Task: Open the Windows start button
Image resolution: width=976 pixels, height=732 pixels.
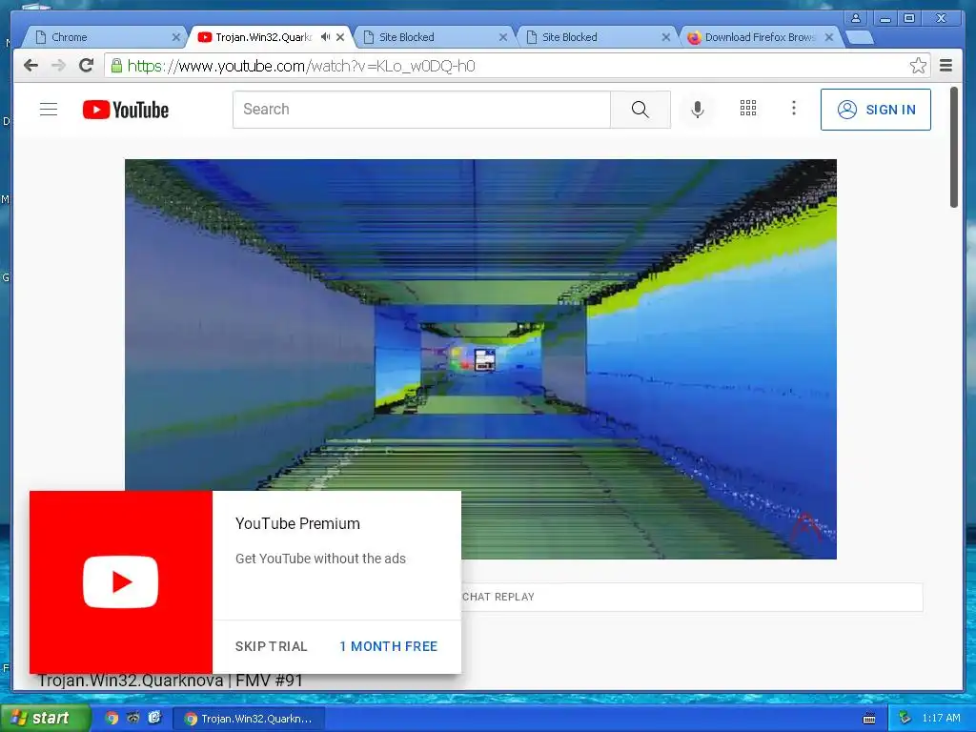Action: point(45,719)
